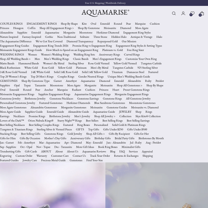Go to Shop All Wedding Bands
Image resolution: width=208 pixels, height=208 pixels.
[x=15, y=59]
